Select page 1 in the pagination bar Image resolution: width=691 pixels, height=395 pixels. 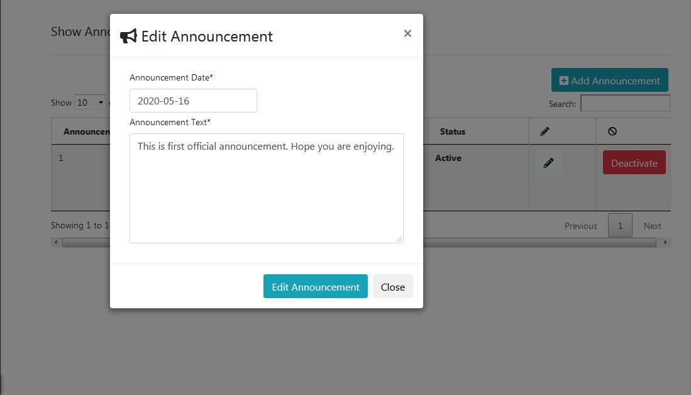(x=620, y=225)
